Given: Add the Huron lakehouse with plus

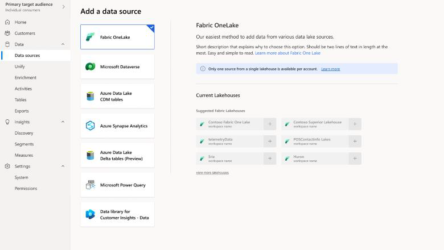Looking at the screenshot, I should point(355,159).
